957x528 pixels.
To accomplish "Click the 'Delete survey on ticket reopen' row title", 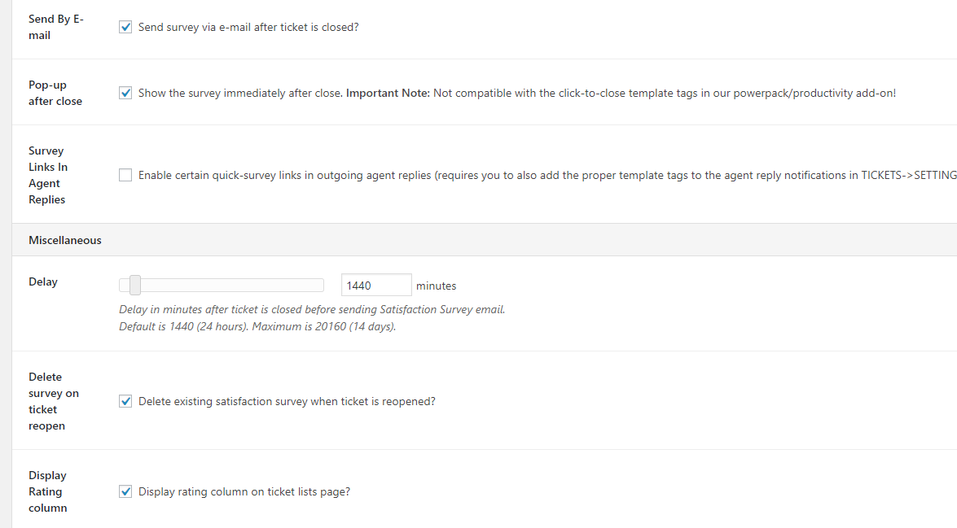I will pyautogui.click(x=54, y=401).
